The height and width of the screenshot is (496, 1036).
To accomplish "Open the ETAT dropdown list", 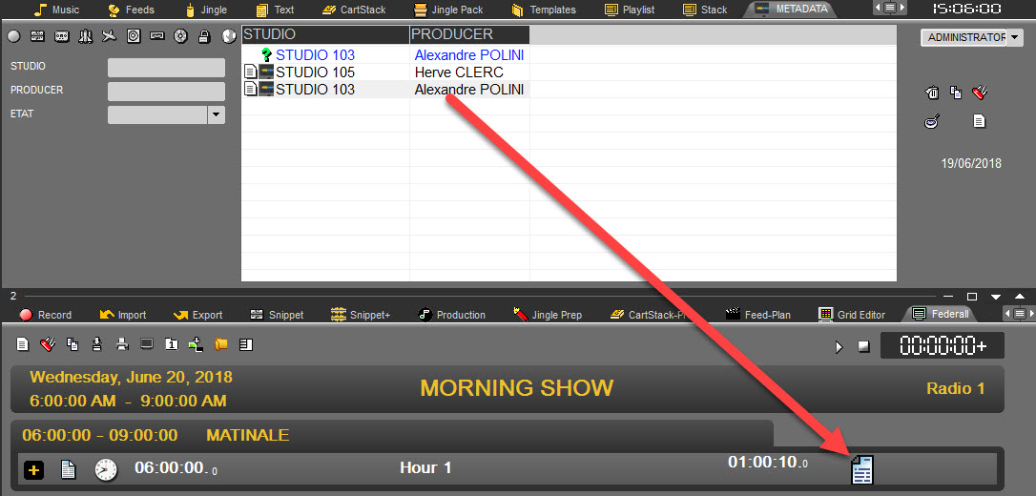I will [217, 114].
